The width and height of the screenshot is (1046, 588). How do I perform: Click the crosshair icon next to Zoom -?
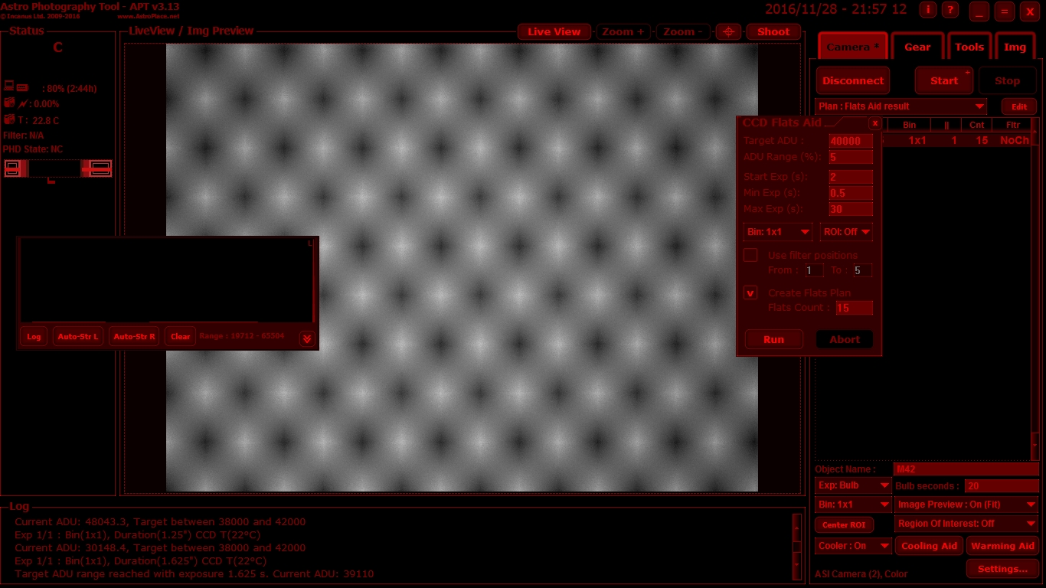click(728, 31)
